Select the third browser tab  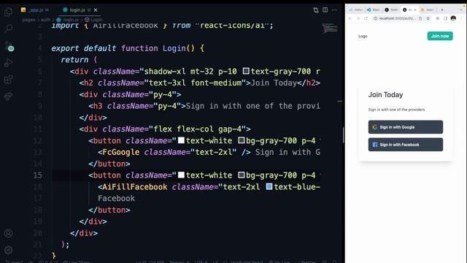(391, 9)
